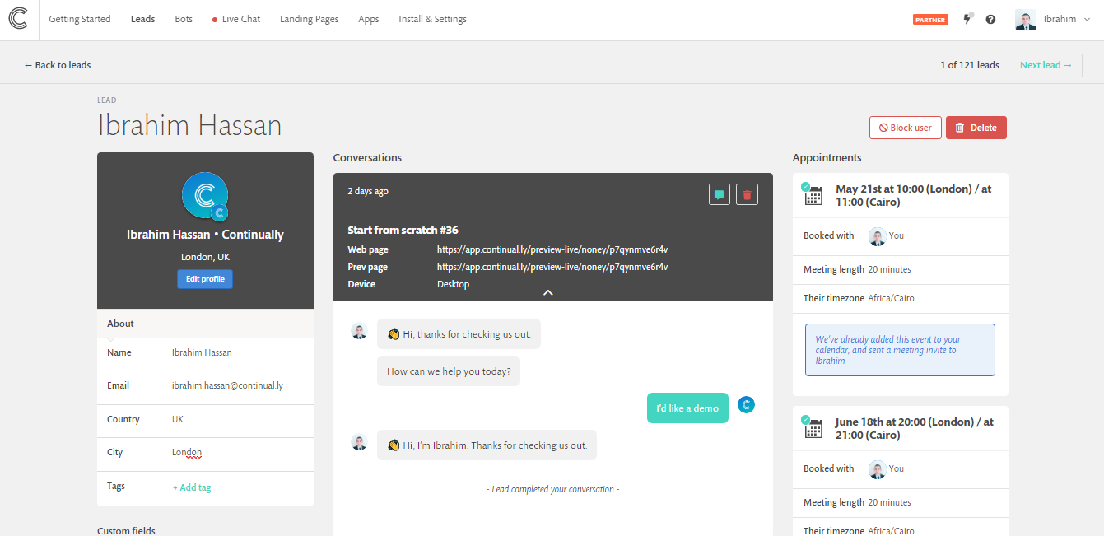The image size is (1104, 536).
Task: Click 'Lead completed your conversation' note
Action: [552, 489]
